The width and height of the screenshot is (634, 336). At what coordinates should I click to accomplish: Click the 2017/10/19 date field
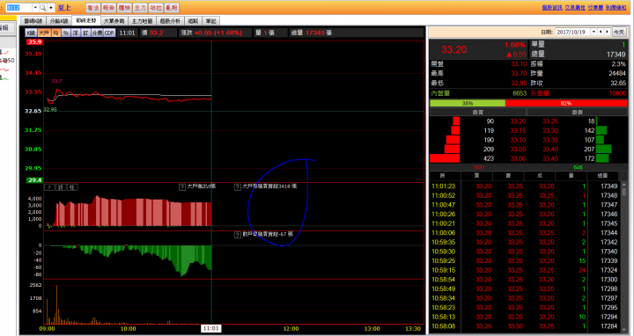[x=573, y=32]
